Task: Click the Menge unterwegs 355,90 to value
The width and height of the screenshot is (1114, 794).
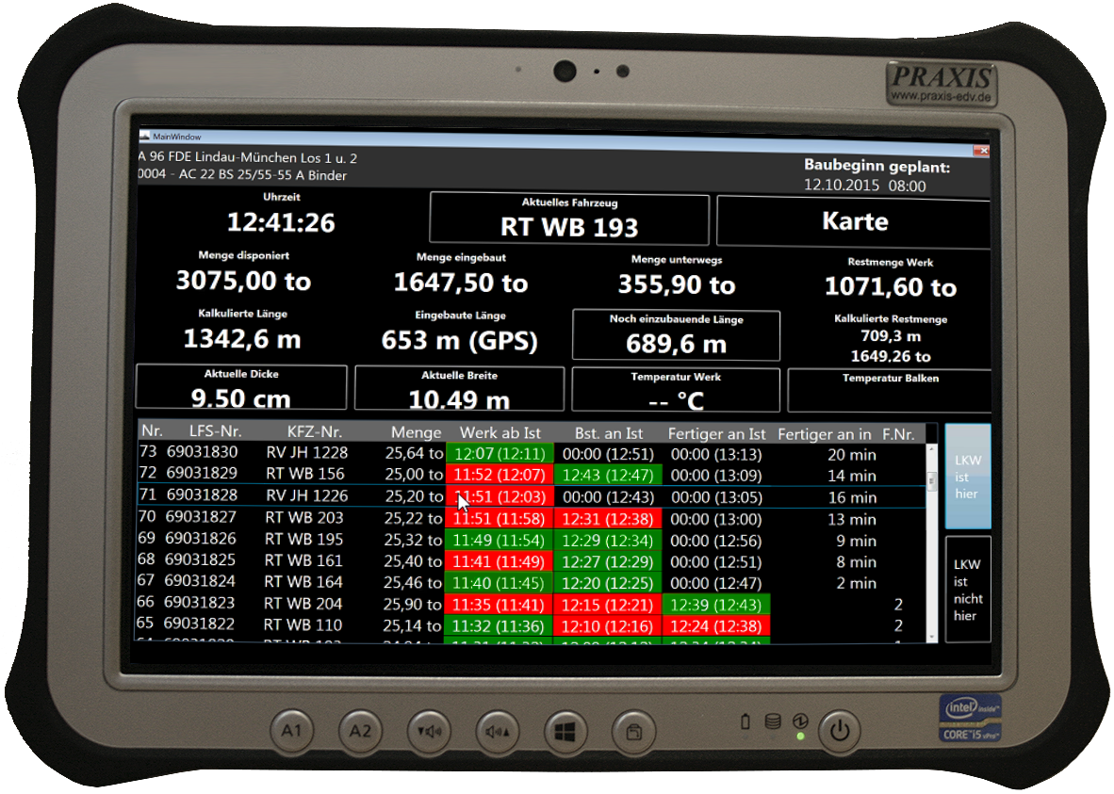Action: [x=677, y=284]
